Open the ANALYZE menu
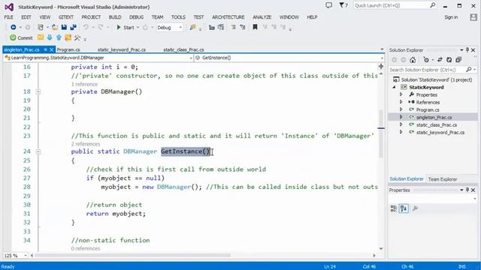The image size is (481, 270). point(262,17)
